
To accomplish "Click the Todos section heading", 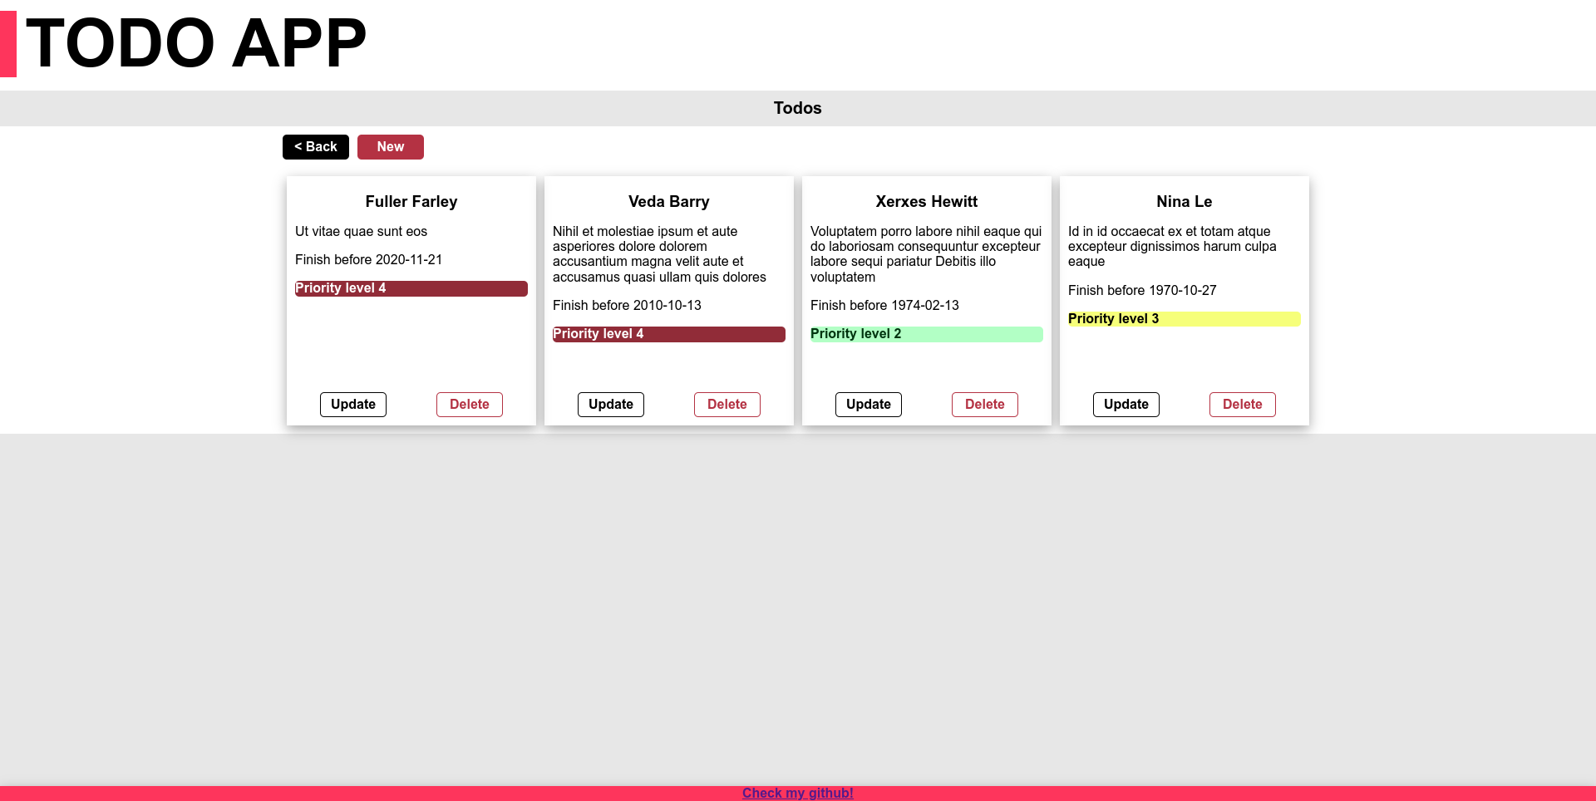I will (798, 108).
